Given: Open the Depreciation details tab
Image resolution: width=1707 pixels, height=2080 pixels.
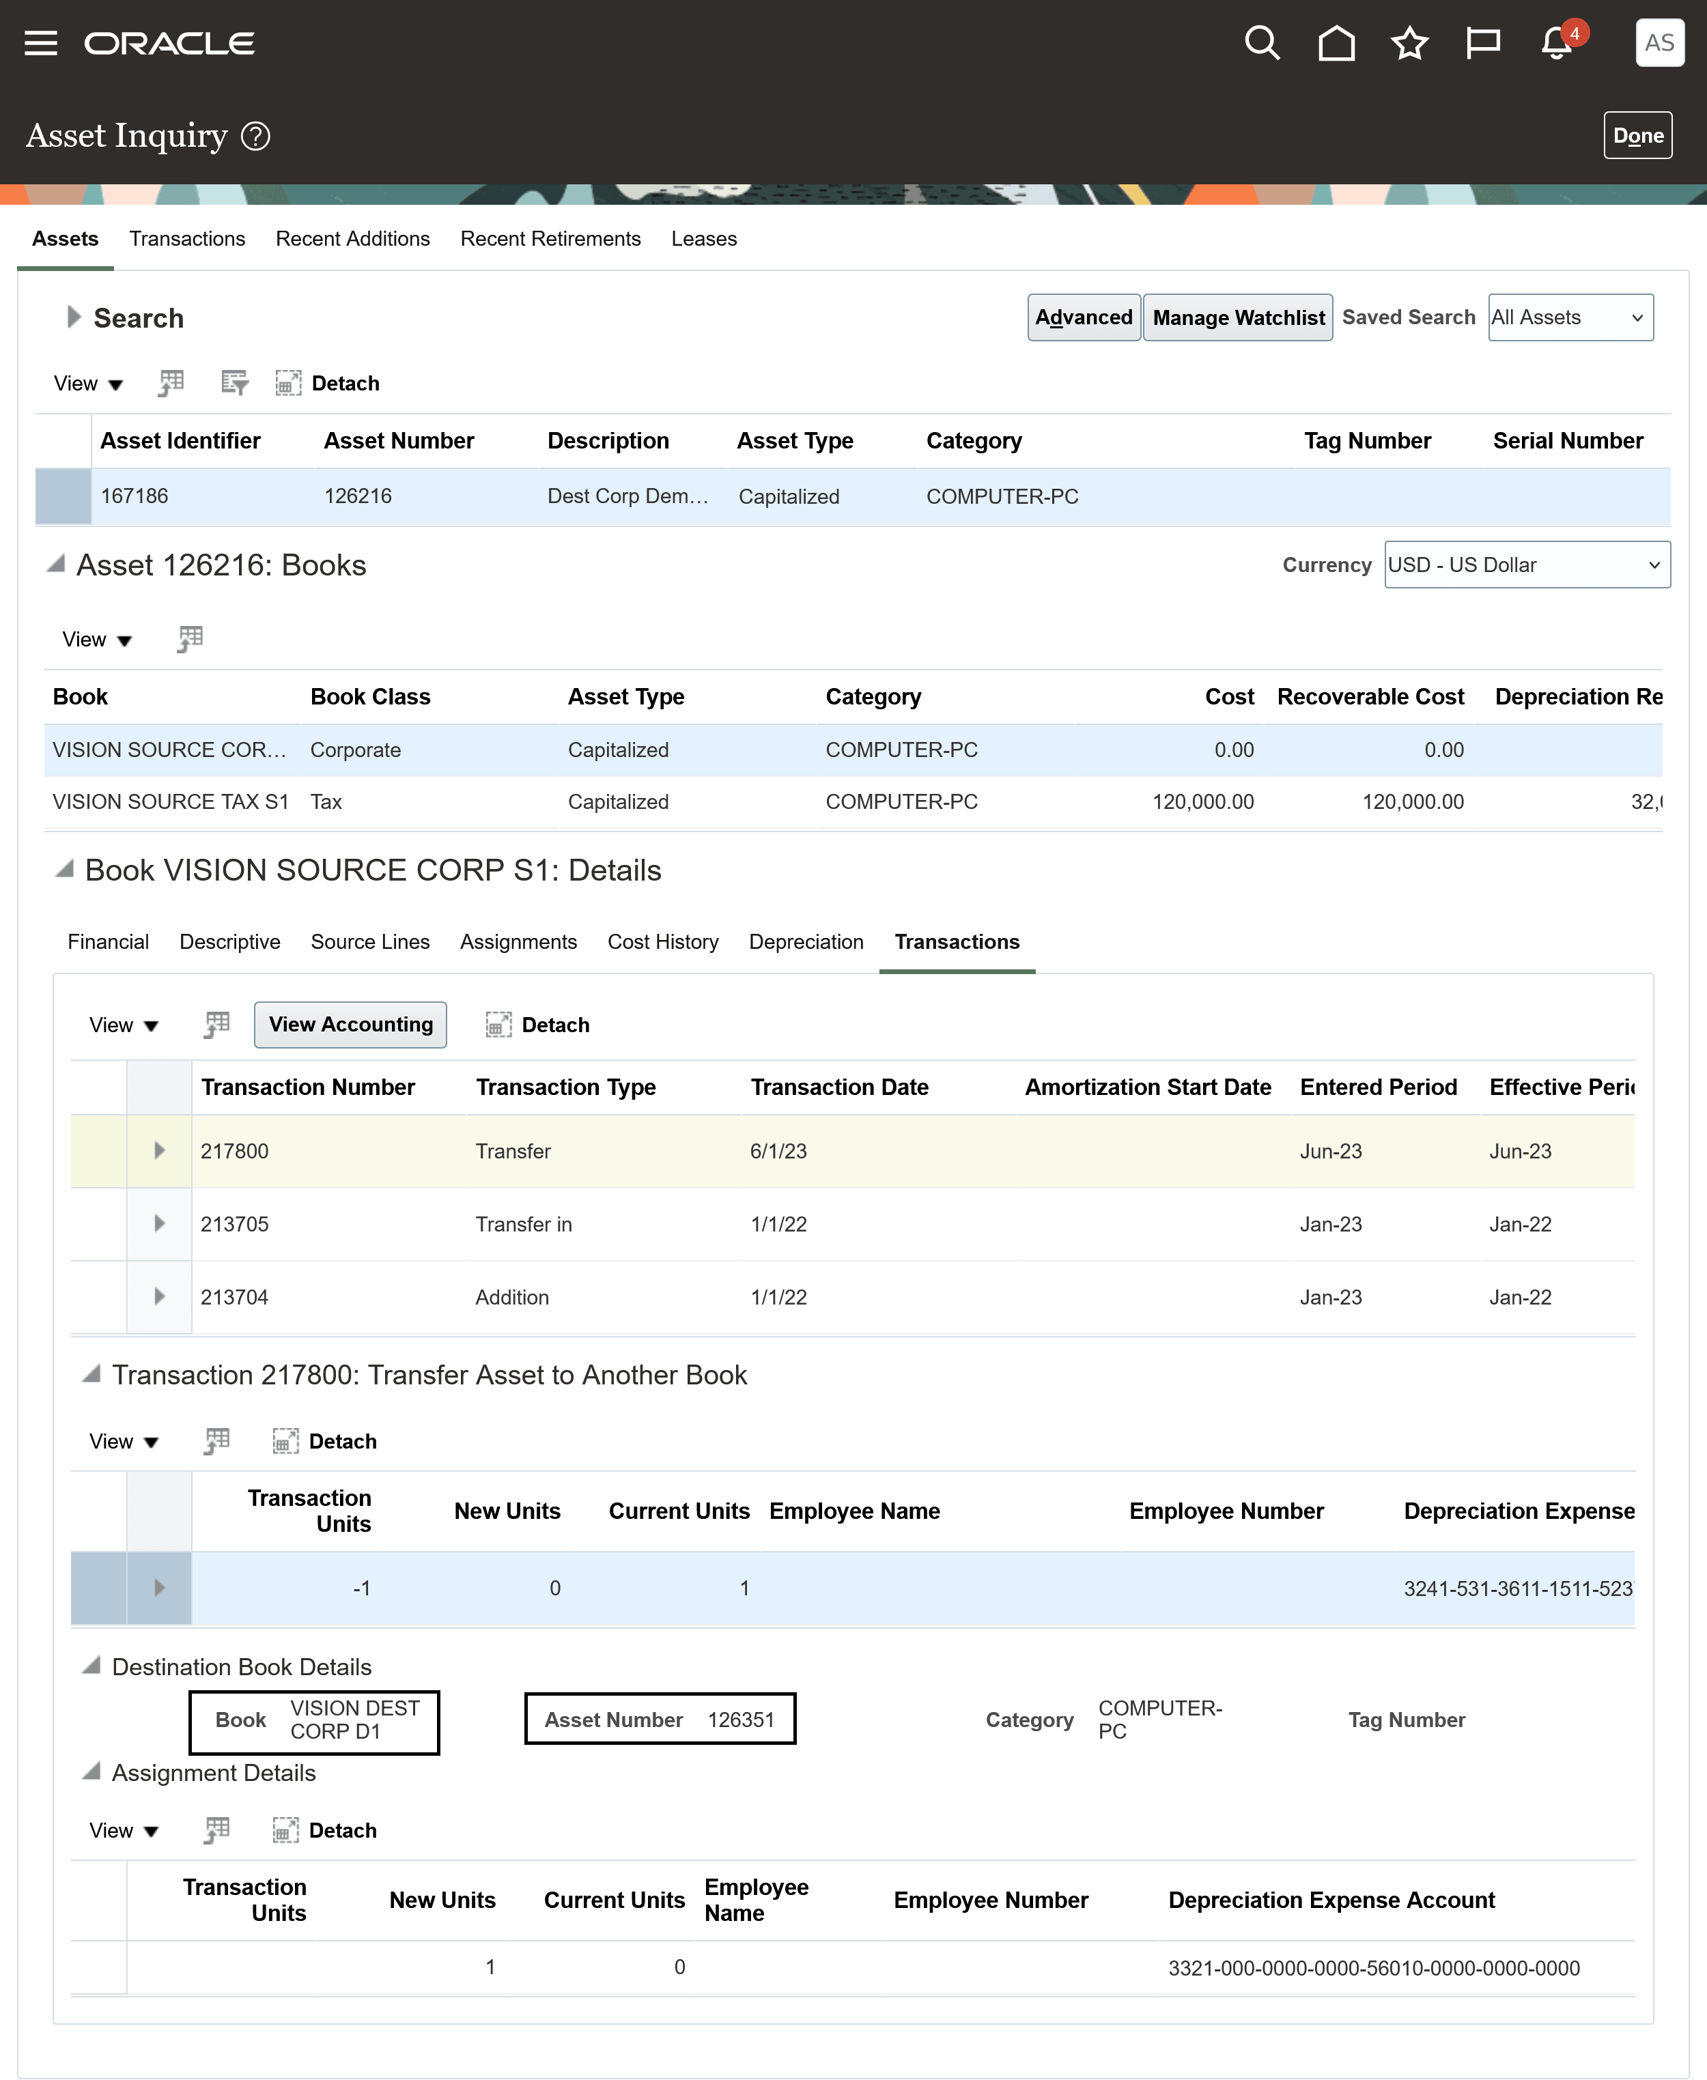Looking at the screenshot, I should tap(805, 942).
